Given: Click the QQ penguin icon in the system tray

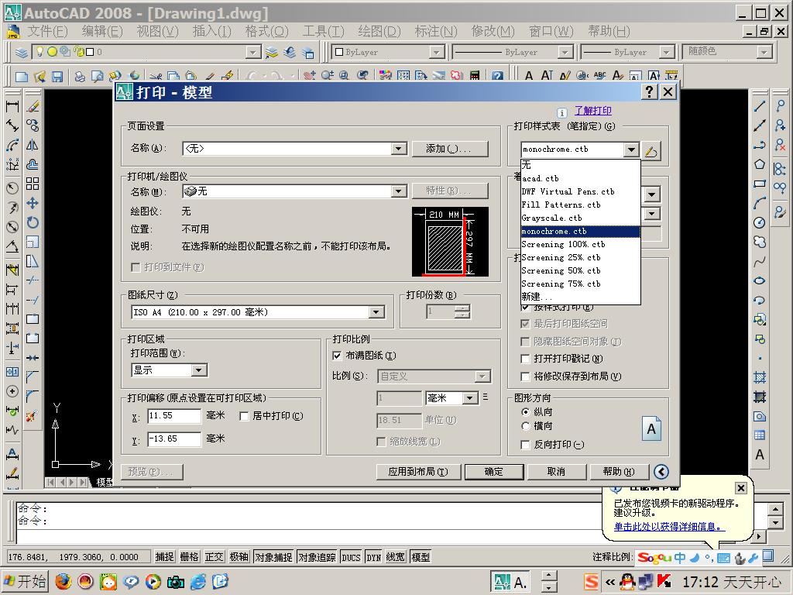Looking at the screenshot, I should pos(627,583).
